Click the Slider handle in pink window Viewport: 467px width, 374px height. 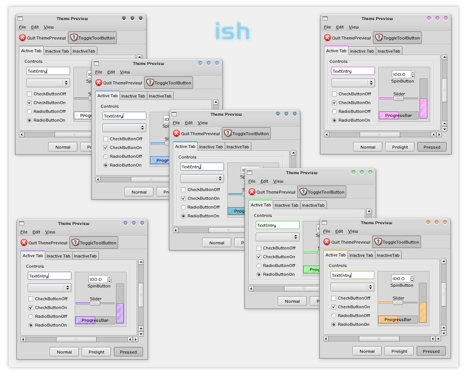point(398,98)
